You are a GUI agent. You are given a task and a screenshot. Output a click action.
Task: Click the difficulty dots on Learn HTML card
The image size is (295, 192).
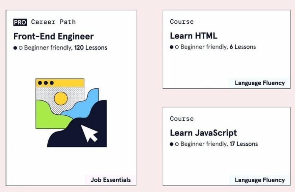tap(175, 47)
